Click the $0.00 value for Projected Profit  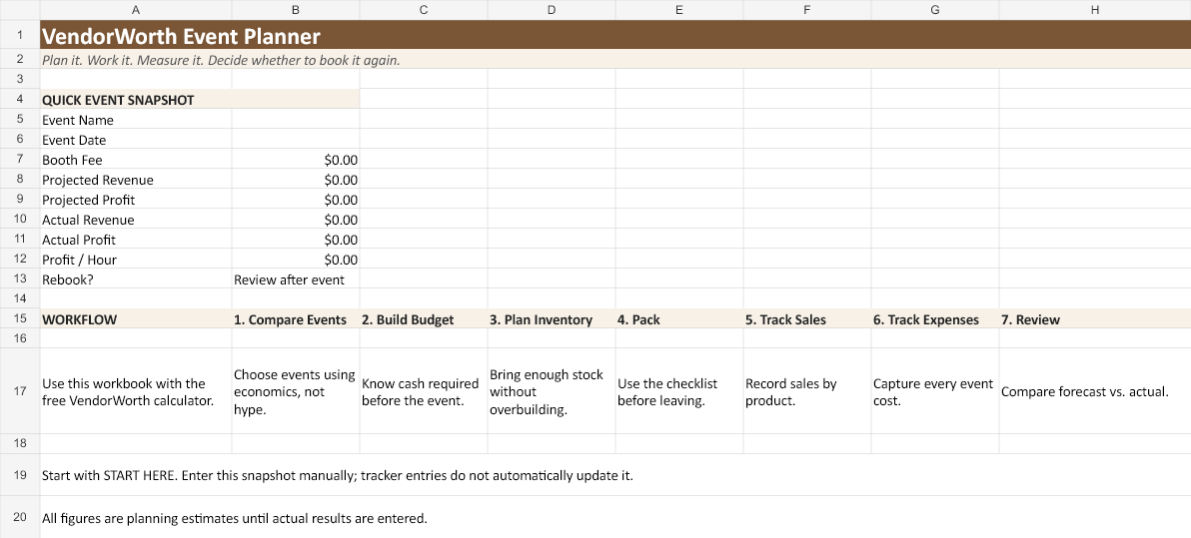pos(296,200)
